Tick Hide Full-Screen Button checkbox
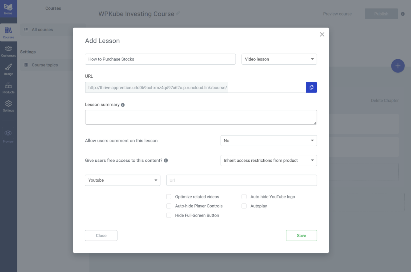This screenshot has height=272, width=411. 169,215
